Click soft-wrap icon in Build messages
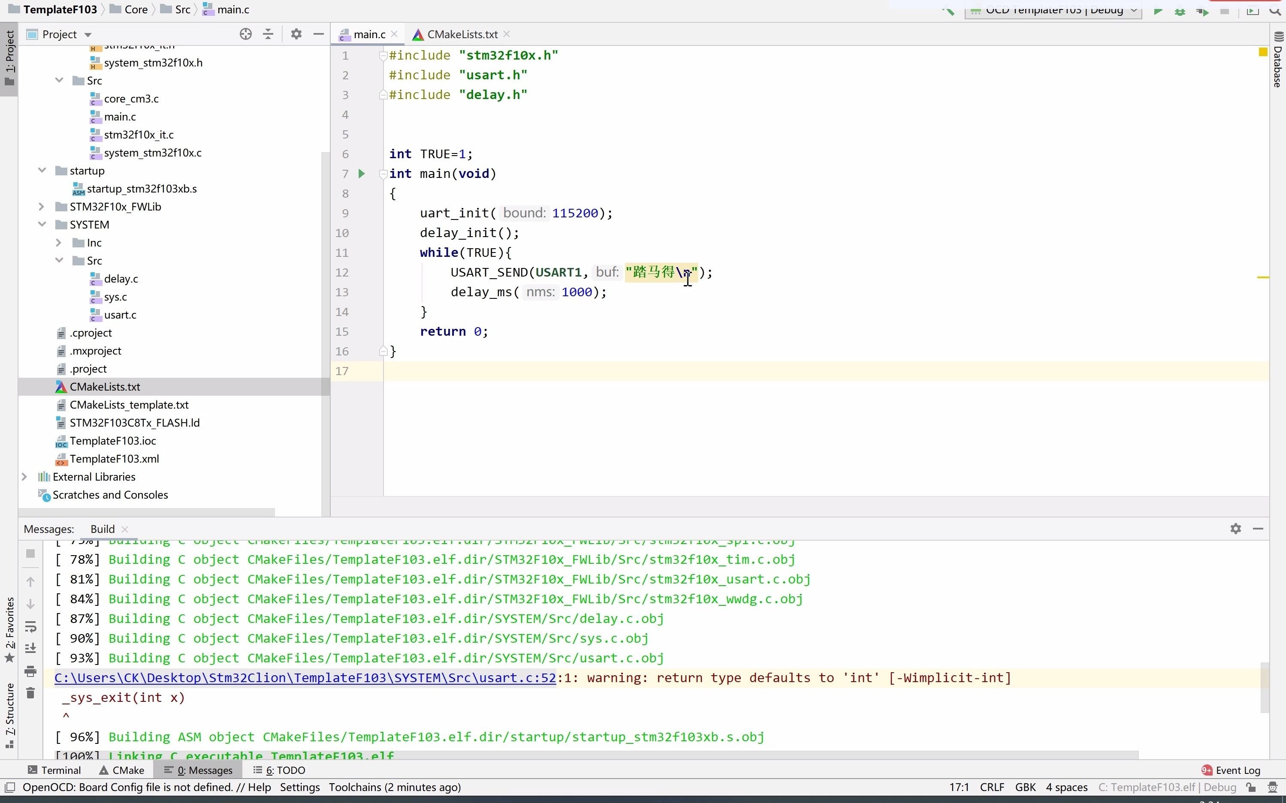The height and width of the screenshot is (803, 1286). [x=30, y=627]
